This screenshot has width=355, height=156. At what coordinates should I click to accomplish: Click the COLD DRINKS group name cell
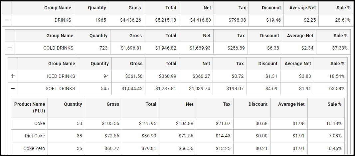click(58, 48)
